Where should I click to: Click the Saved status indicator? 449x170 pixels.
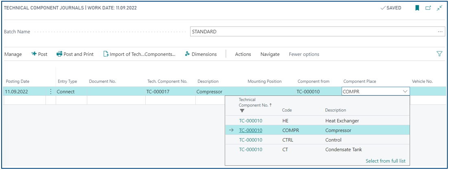[x=391, y=8]
